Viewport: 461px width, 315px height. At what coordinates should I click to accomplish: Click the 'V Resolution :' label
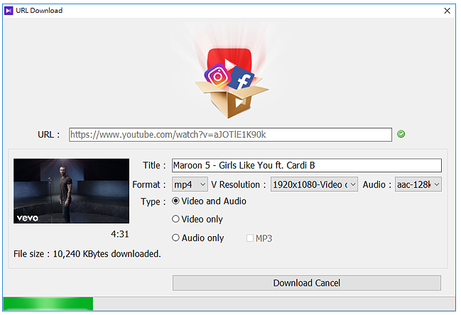pyautogui.click(x=239, y=186)
